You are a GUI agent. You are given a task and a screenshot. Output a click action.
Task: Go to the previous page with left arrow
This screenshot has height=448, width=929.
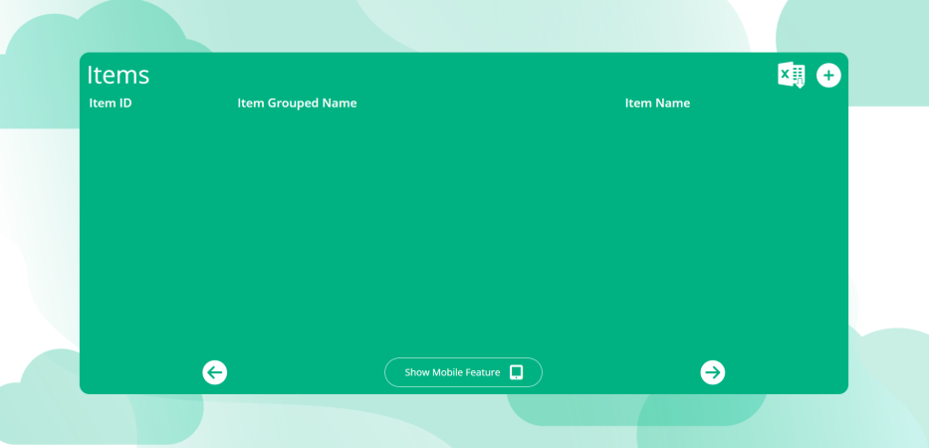pyautogui.click(x=215, y=372)
